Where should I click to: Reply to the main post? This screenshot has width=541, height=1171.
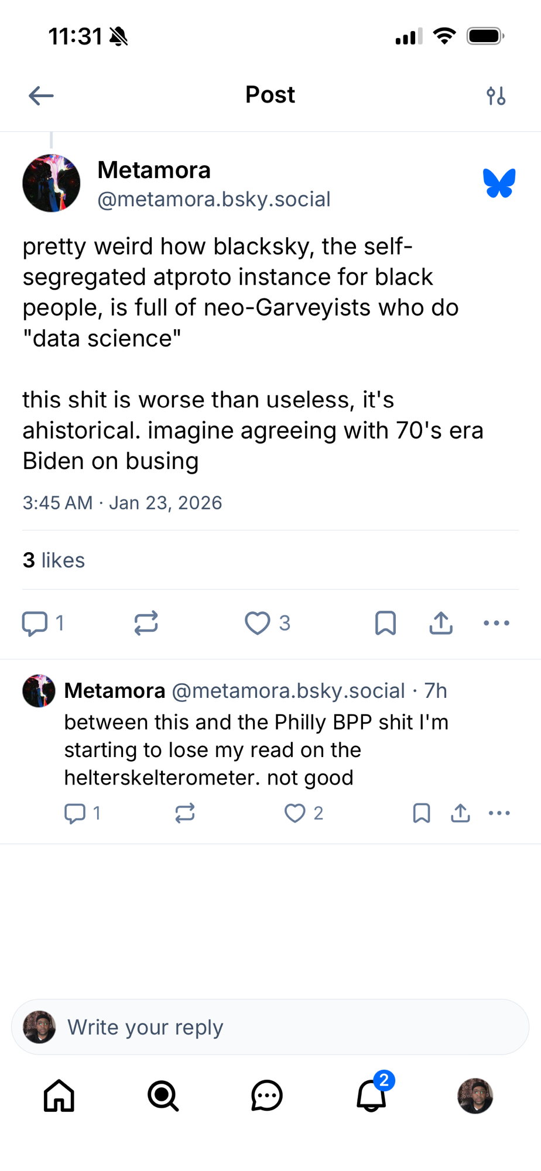click(x=35, y=623)
